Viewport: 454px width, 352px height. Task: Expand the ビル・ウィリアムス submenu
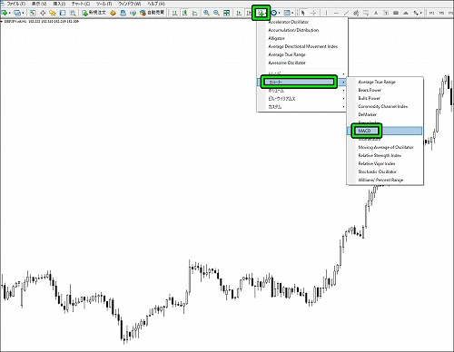(x=302, y=99)
